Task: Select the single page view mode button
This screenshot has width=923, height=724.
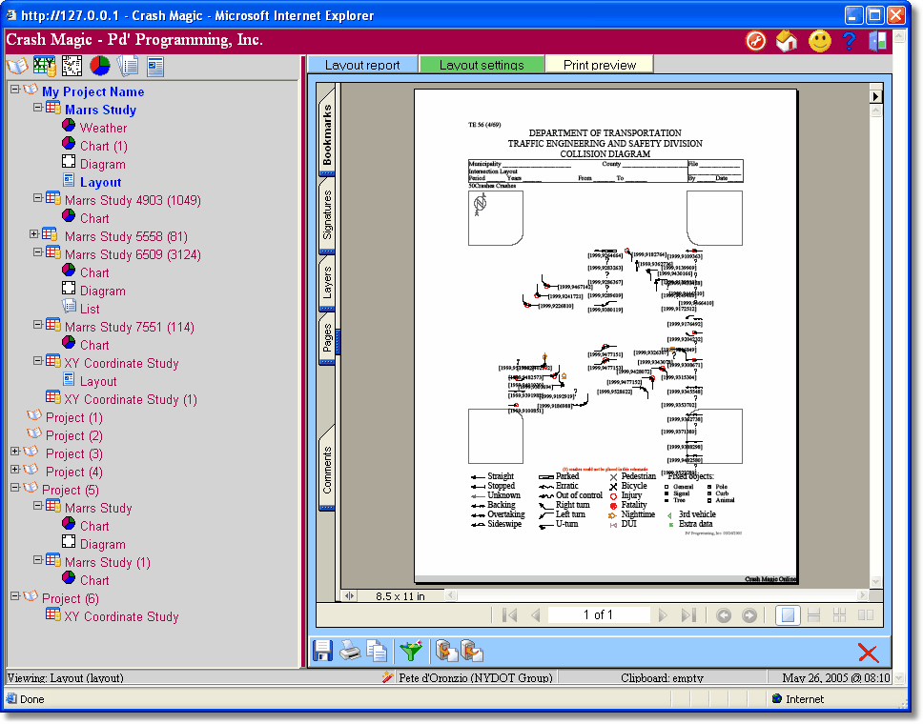Action: coord(787,615)
